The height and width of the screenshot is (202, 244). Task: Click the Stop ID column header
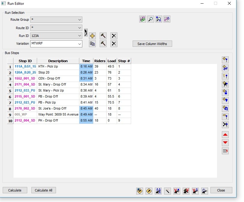coord(25,61)
